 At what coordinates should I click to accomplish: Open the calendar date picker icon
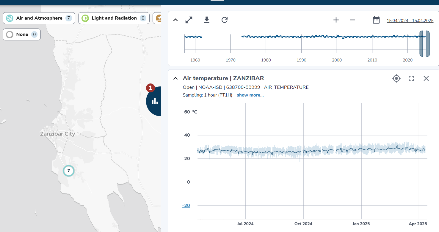click(376, 20)
